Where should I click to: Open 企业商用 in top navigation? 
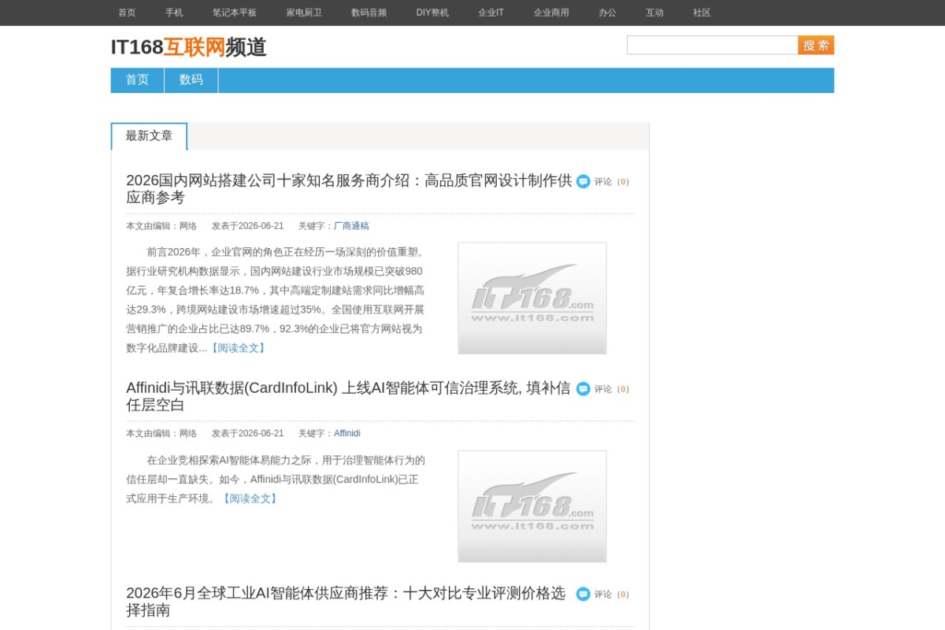pyautogui.click(x=551, y=13)
